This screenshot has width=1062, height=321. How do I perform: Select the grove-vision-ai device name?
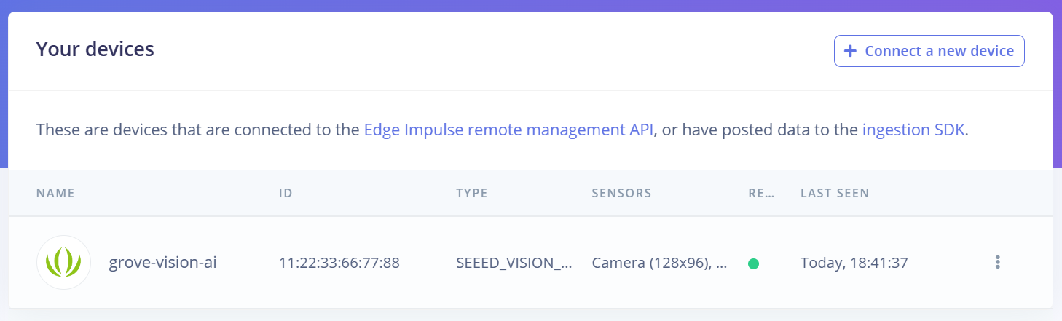162,263
